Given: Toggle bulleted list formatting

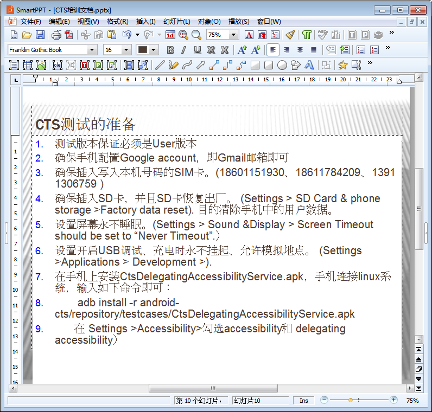Looking at the screenshot, I should (361, 50).
